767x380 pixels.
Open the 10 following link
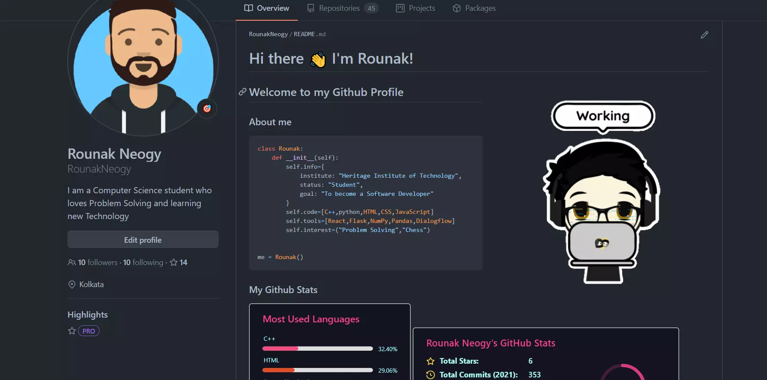tap(143, 263)
